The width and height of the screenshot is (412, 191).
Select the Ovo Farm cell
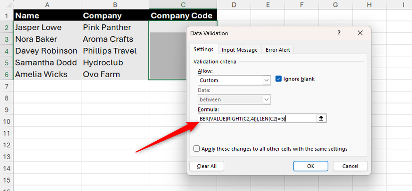pyautogui.click(x=115, y=74)
